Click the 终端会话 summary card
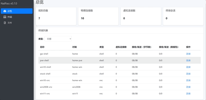Screen dimensions: 206x100 click(183, 16)
